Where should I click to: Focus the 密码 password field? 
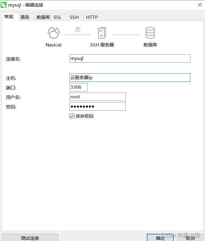98,106
